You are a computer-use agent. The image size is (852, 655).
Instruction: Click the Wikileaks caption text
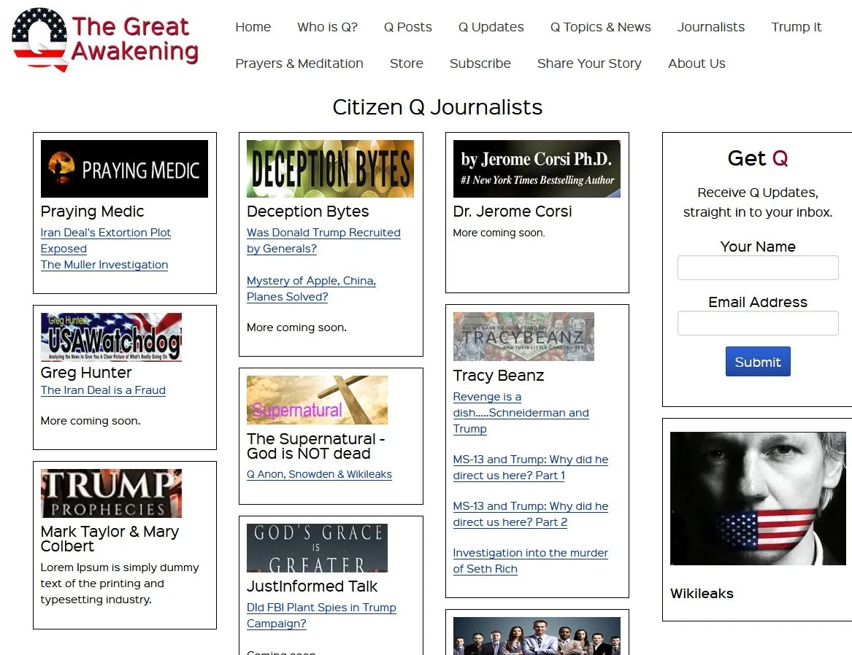[702, 594]
